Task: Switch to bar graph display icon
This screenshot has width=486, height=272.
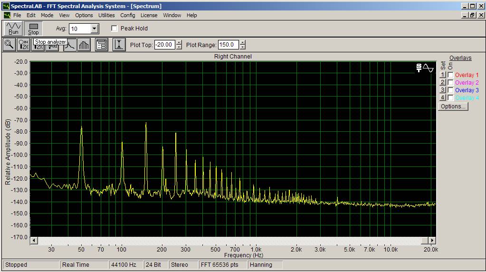Action: (x=84, y=45)
